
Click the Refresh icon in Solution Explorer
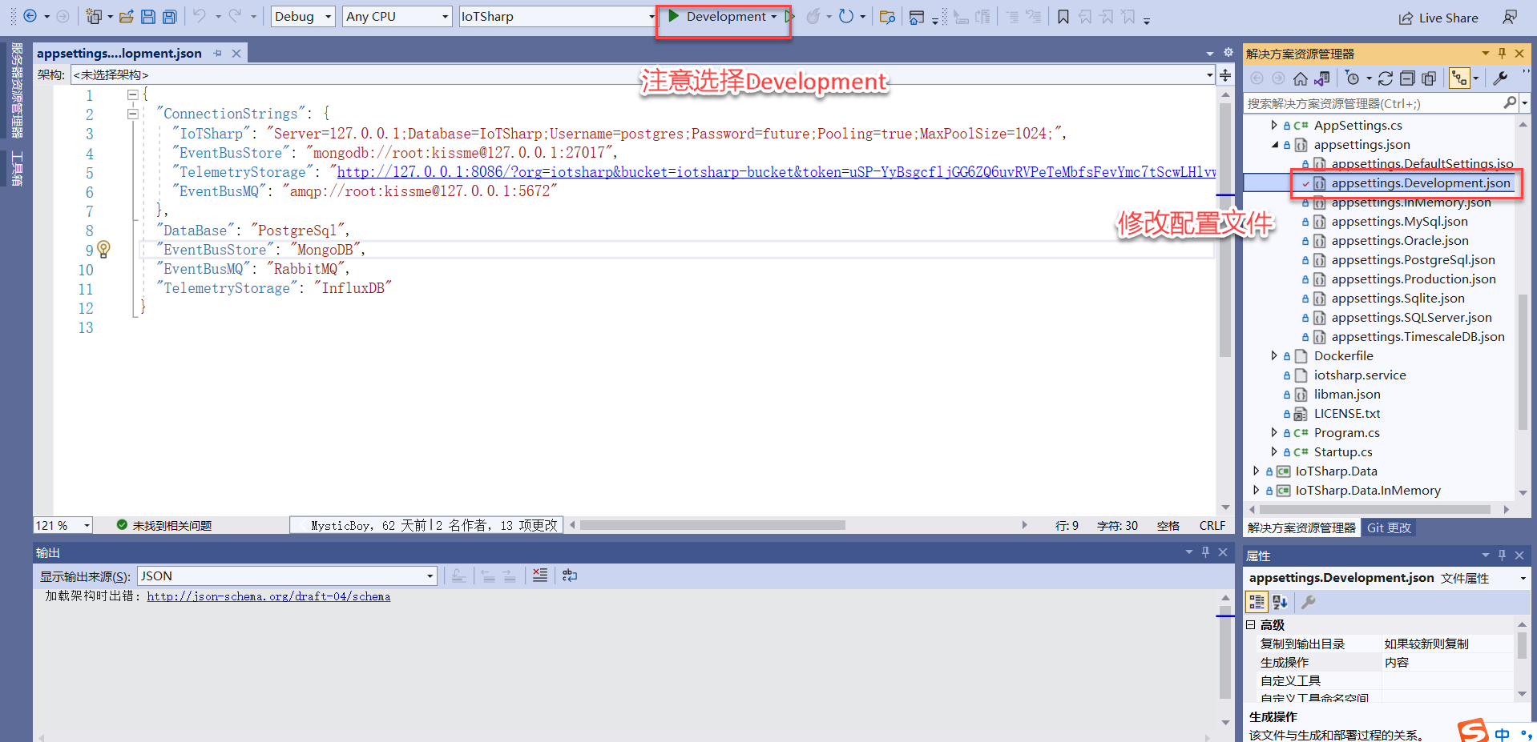coord(1386,78)
